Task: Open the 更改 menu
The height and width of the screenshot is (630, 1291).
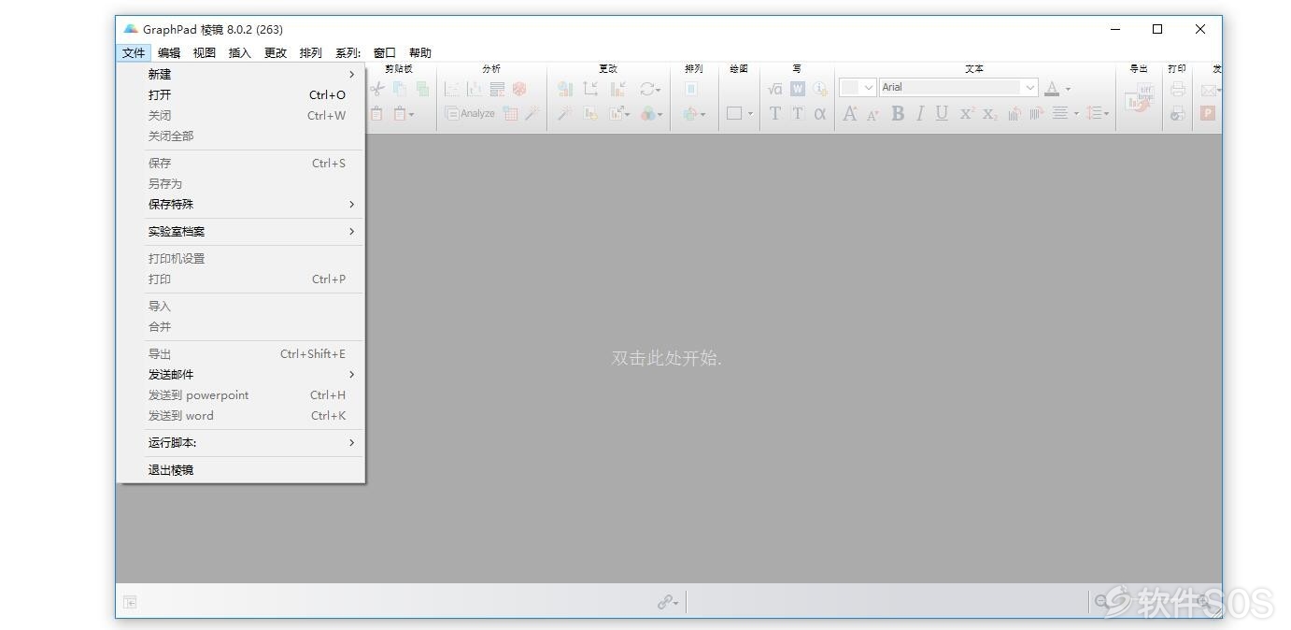Action: 276,53
